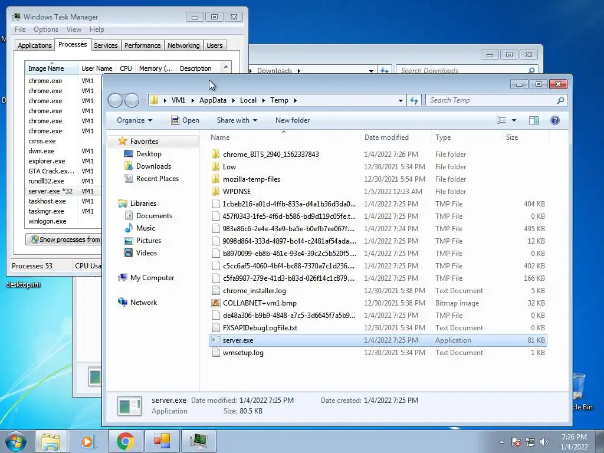Change view with the view icon button

[501, 120]
